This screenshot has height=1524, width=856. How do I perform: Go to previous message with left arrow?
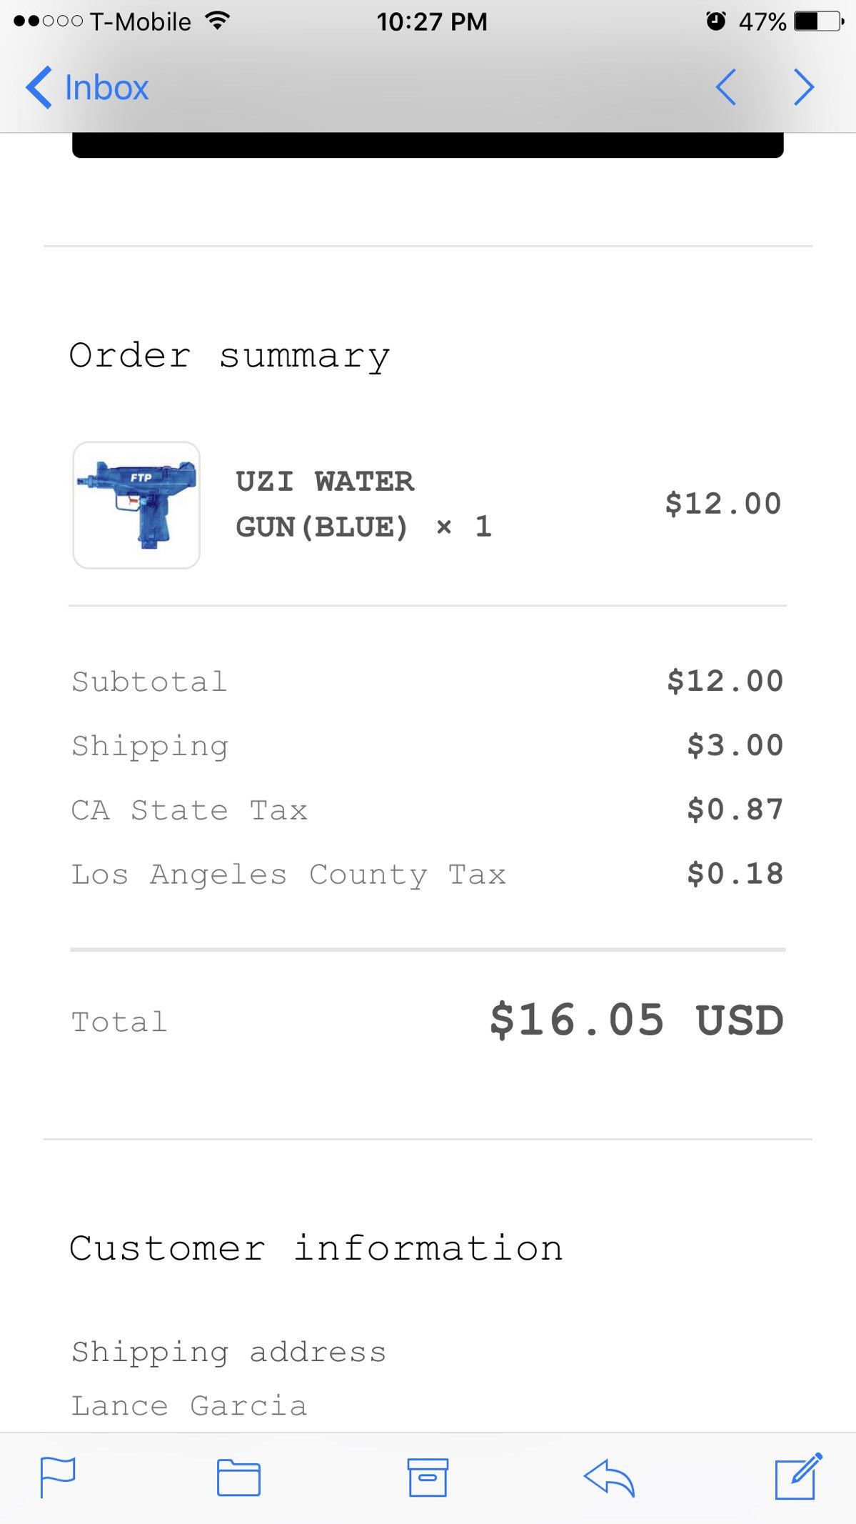[726, 88]
